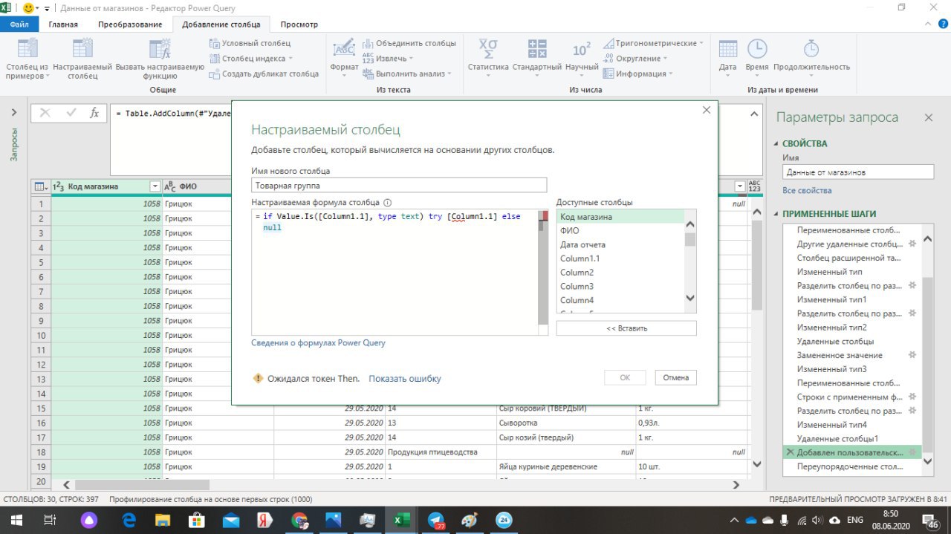Screen dimensions: 951x534
Task: Switch to the Просмотр tab
Action: 299,25
